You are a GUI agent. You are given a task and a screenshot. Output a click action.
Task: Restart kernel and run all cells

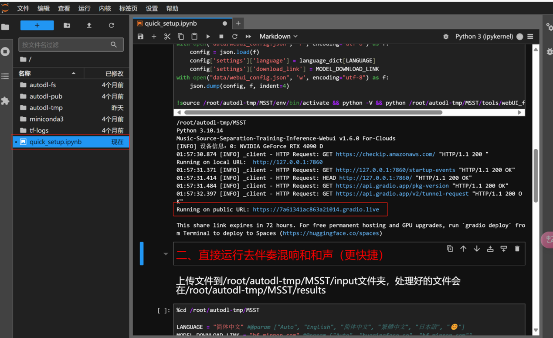tap(248, 37)
